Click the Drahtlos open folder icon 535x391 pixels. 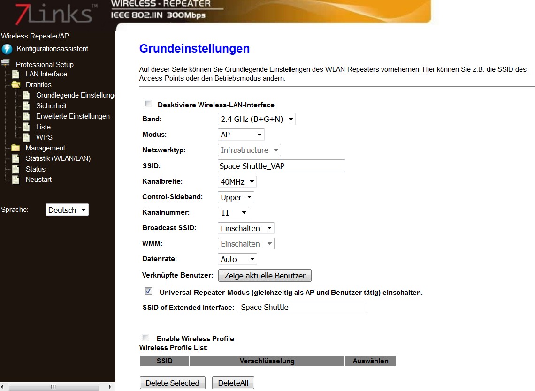pos(16,85)
